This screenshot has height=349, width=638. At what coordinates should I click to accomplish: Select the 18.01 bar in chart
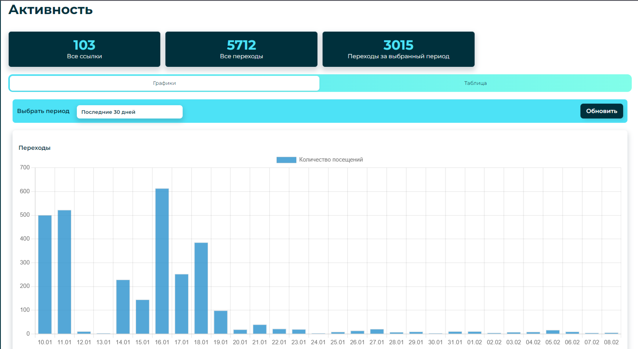pos(201,288)
